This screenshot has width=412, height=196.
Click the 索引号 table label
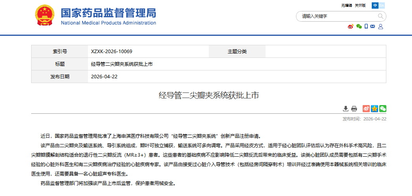pos(60,52)
